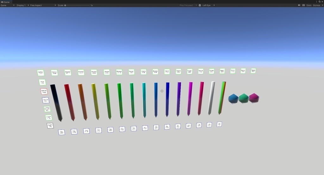Click the top-left corner green-bordered button
324x175 pixels.
(41, 73)
